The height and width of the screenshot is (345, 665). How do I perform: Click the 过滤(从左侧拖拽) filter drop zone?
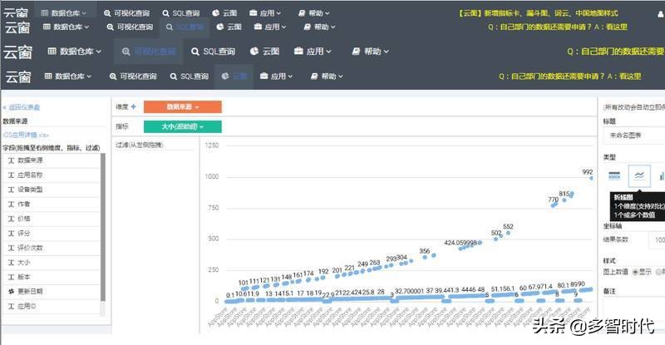[x=155, y=145]
